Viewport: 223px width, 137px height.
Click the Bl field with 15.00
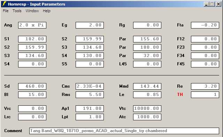click(x=32, y=95)
